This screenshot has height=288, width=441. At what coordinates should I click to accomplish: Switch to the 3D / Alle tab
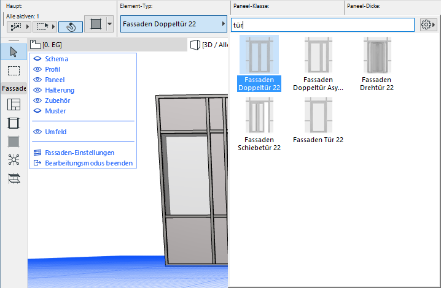pos(209,45)
